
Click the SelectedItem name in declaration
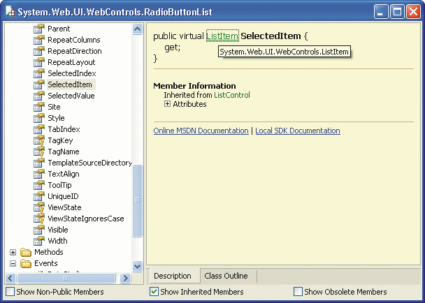coord(271,36)
